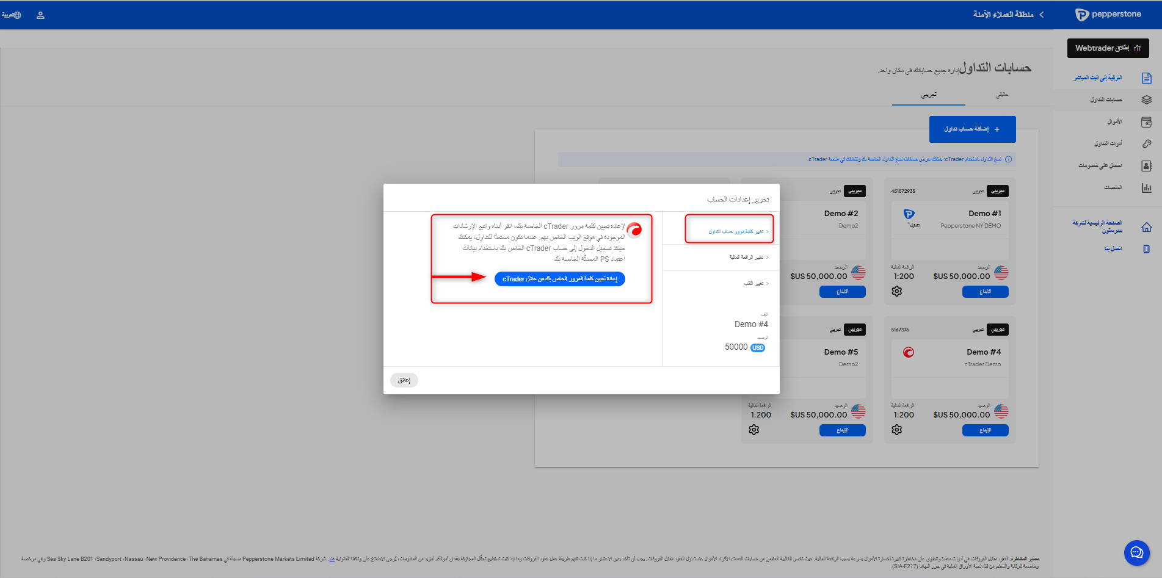Viewport: 1162px width, 578px height.
Task: Open the الترقية إلى البث المباشر sidebar link
Action: point(1098,78)
